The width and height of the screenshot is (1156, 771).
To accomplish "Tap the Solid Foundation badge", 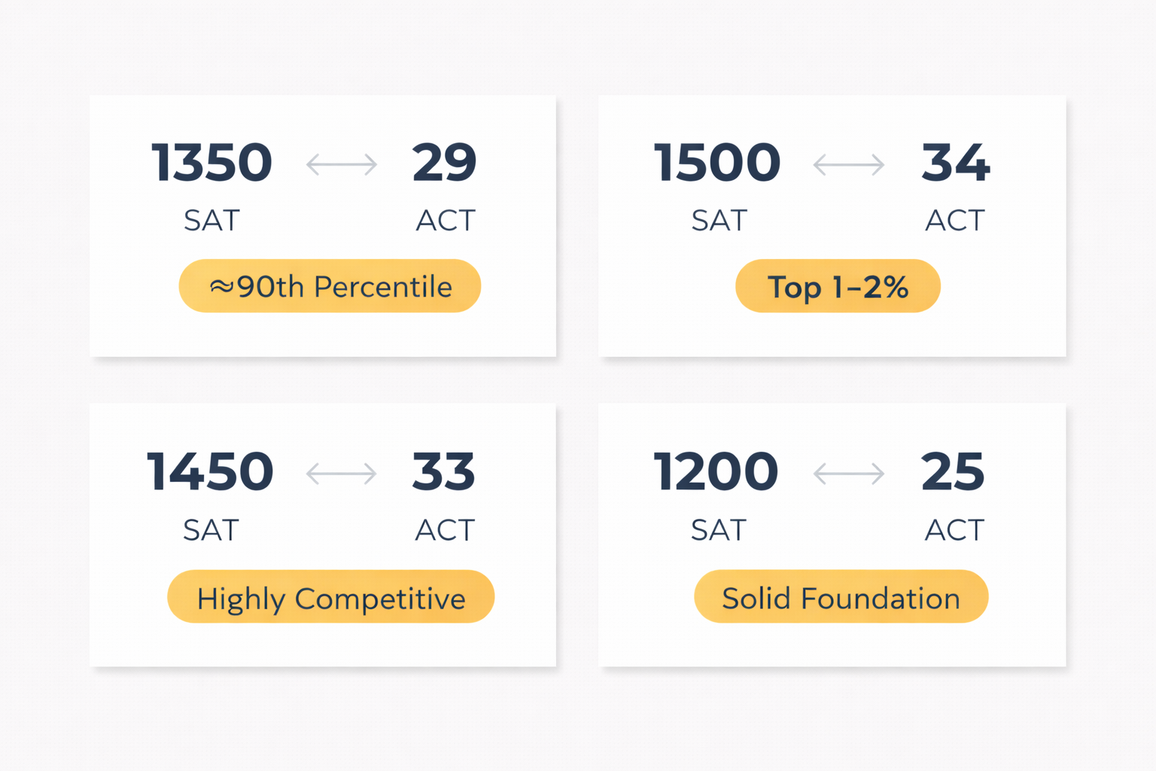I will pyautogui.click(x=841, y=597).
